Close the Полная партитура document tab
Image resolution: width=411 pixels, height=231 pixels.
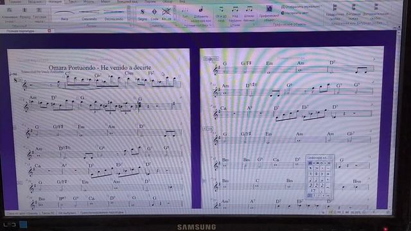(x=49, y=31)
